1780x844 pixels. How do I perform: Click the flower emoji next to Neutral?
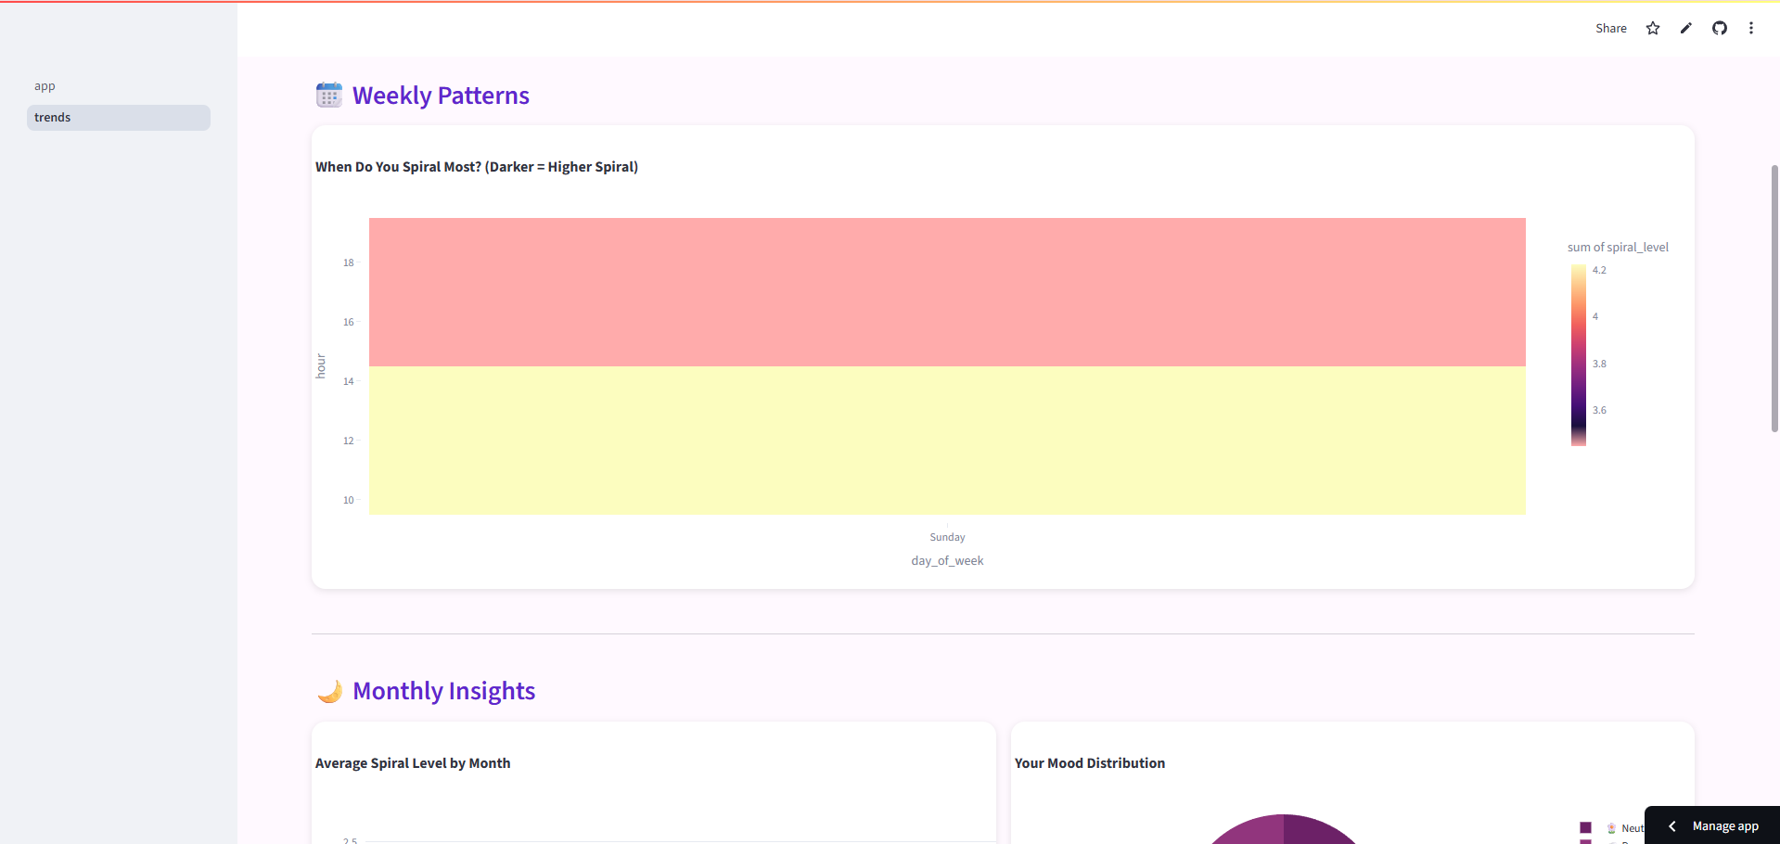pos(1610,828)
